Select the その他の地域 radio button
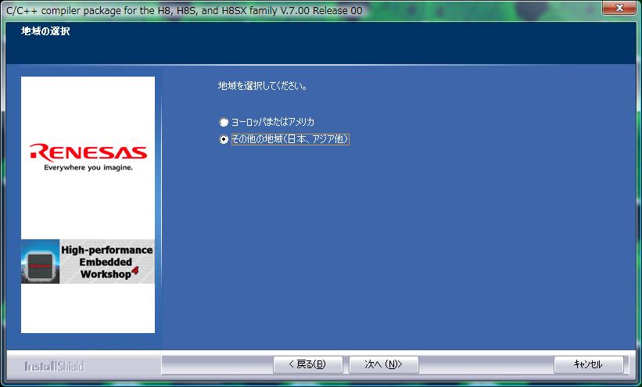The width and height of the screenshot is (642, 387). [x=224, y=140]
